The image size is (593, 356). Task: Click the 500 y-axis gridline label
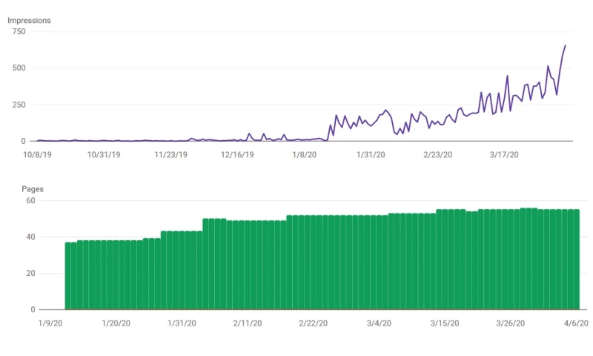[18, 68]
